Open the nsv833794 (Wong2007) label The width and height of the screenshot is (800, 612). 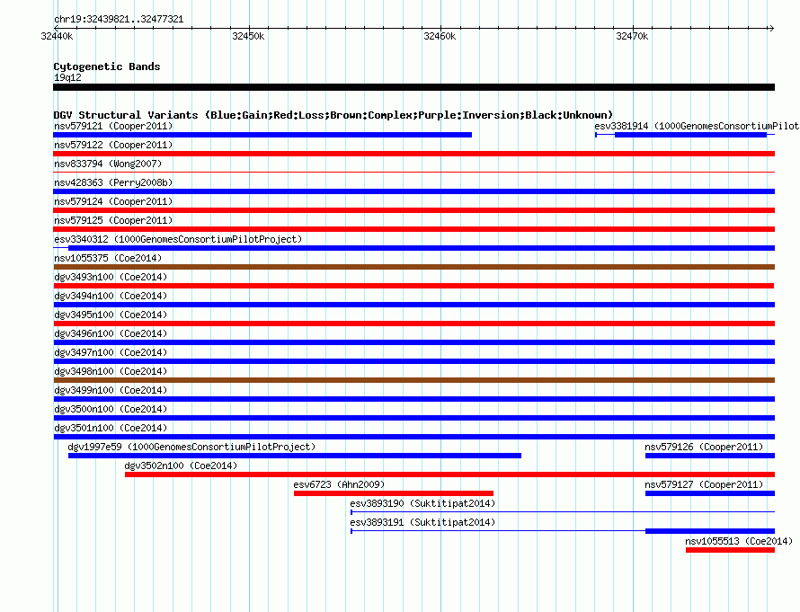[108, 164]
